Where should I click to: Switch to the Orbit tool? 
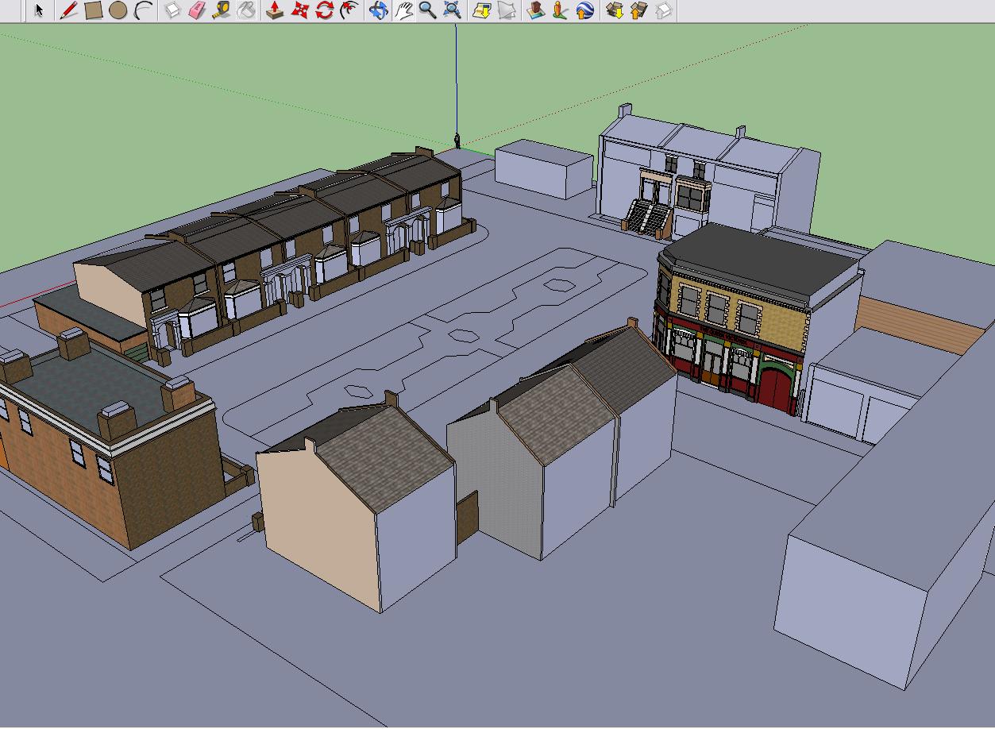tap(379, 10)
